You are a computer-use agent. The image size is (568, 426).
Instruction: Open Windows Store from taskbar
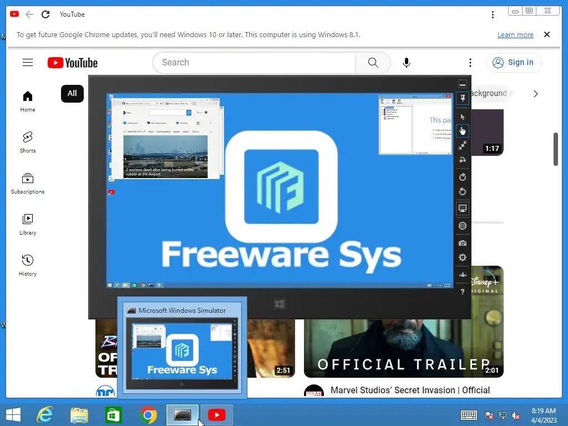(x=113, y=415)
